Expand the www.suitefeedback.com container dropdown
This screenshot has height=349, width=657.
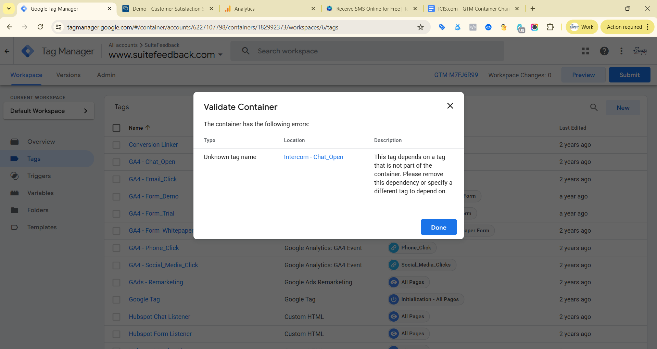(x=220, y=55)
